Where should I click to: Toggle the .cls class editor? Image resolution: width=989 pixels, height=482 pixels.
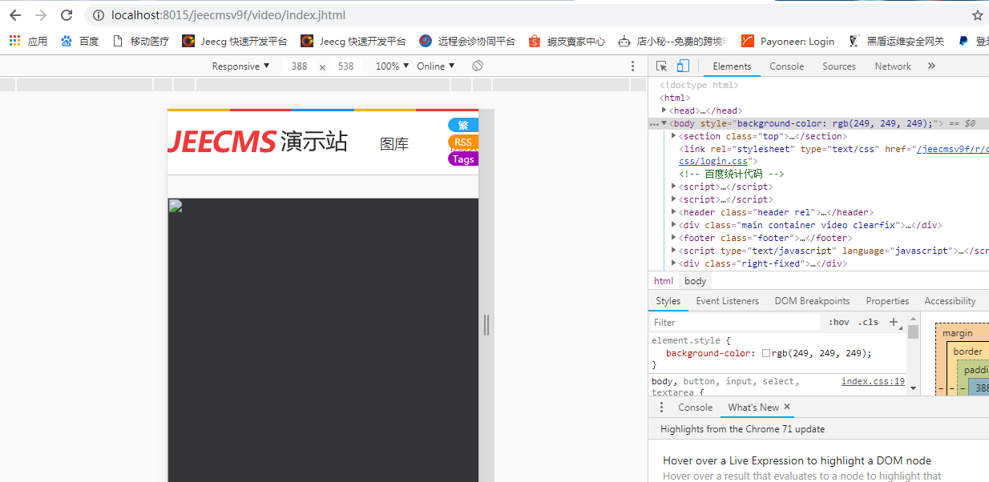pyautogui.click(x=868, y=322)
